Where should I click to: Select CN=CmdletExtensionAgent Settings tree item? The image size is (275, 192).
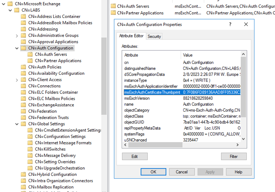[68, 130]
